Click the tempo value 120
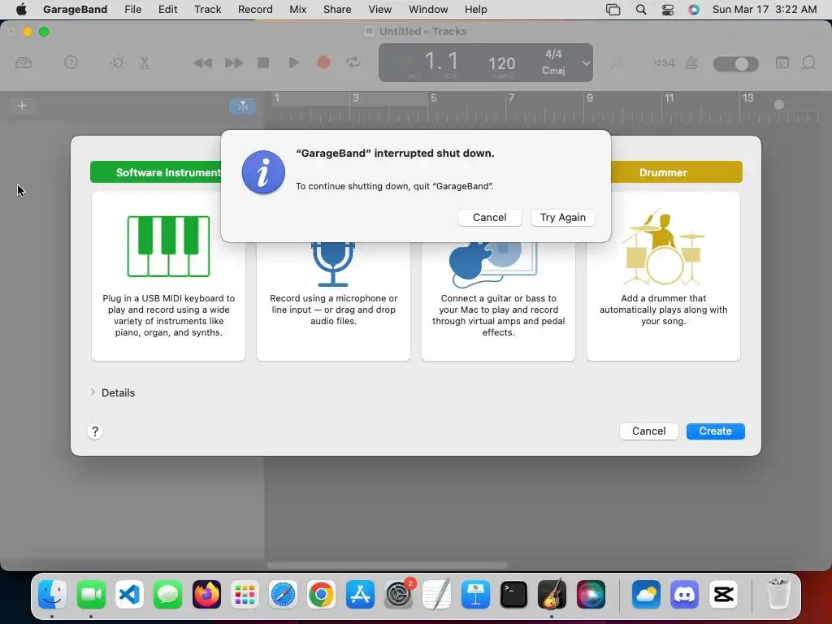Viewport: 832px width, 624px height. point(501,63)
